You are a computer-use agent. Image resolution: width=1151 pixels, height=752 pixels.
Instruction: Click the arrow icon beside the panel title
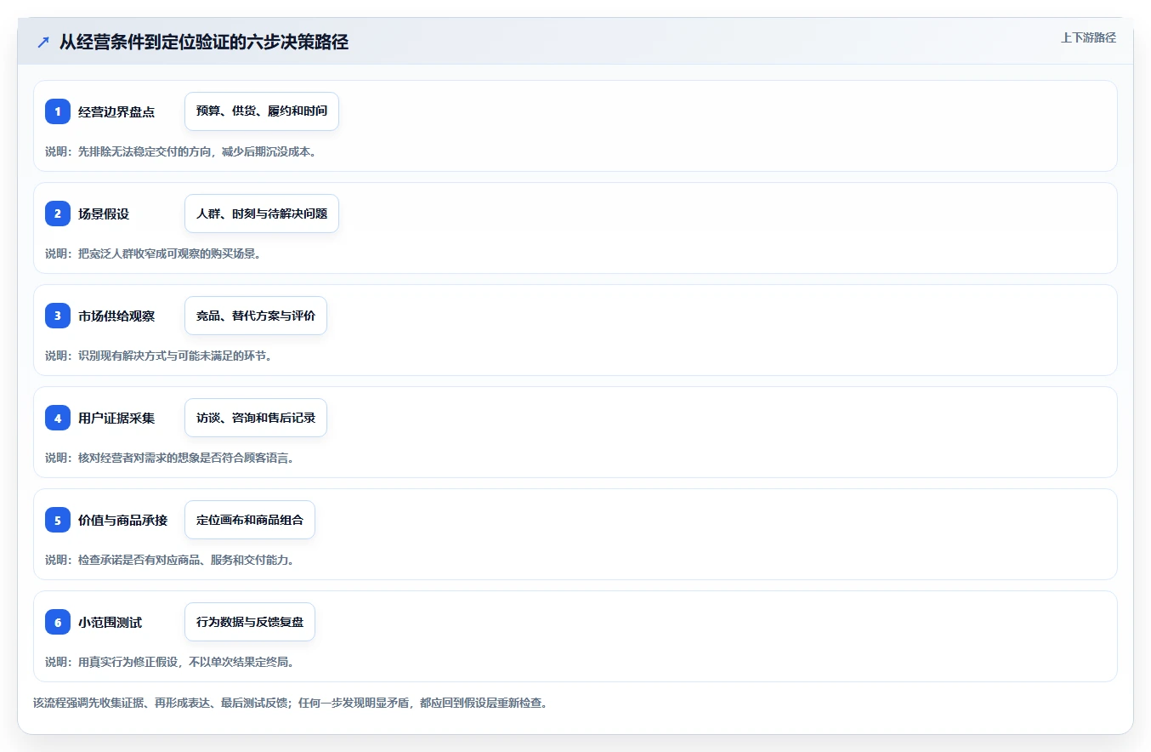pos(43,43)
